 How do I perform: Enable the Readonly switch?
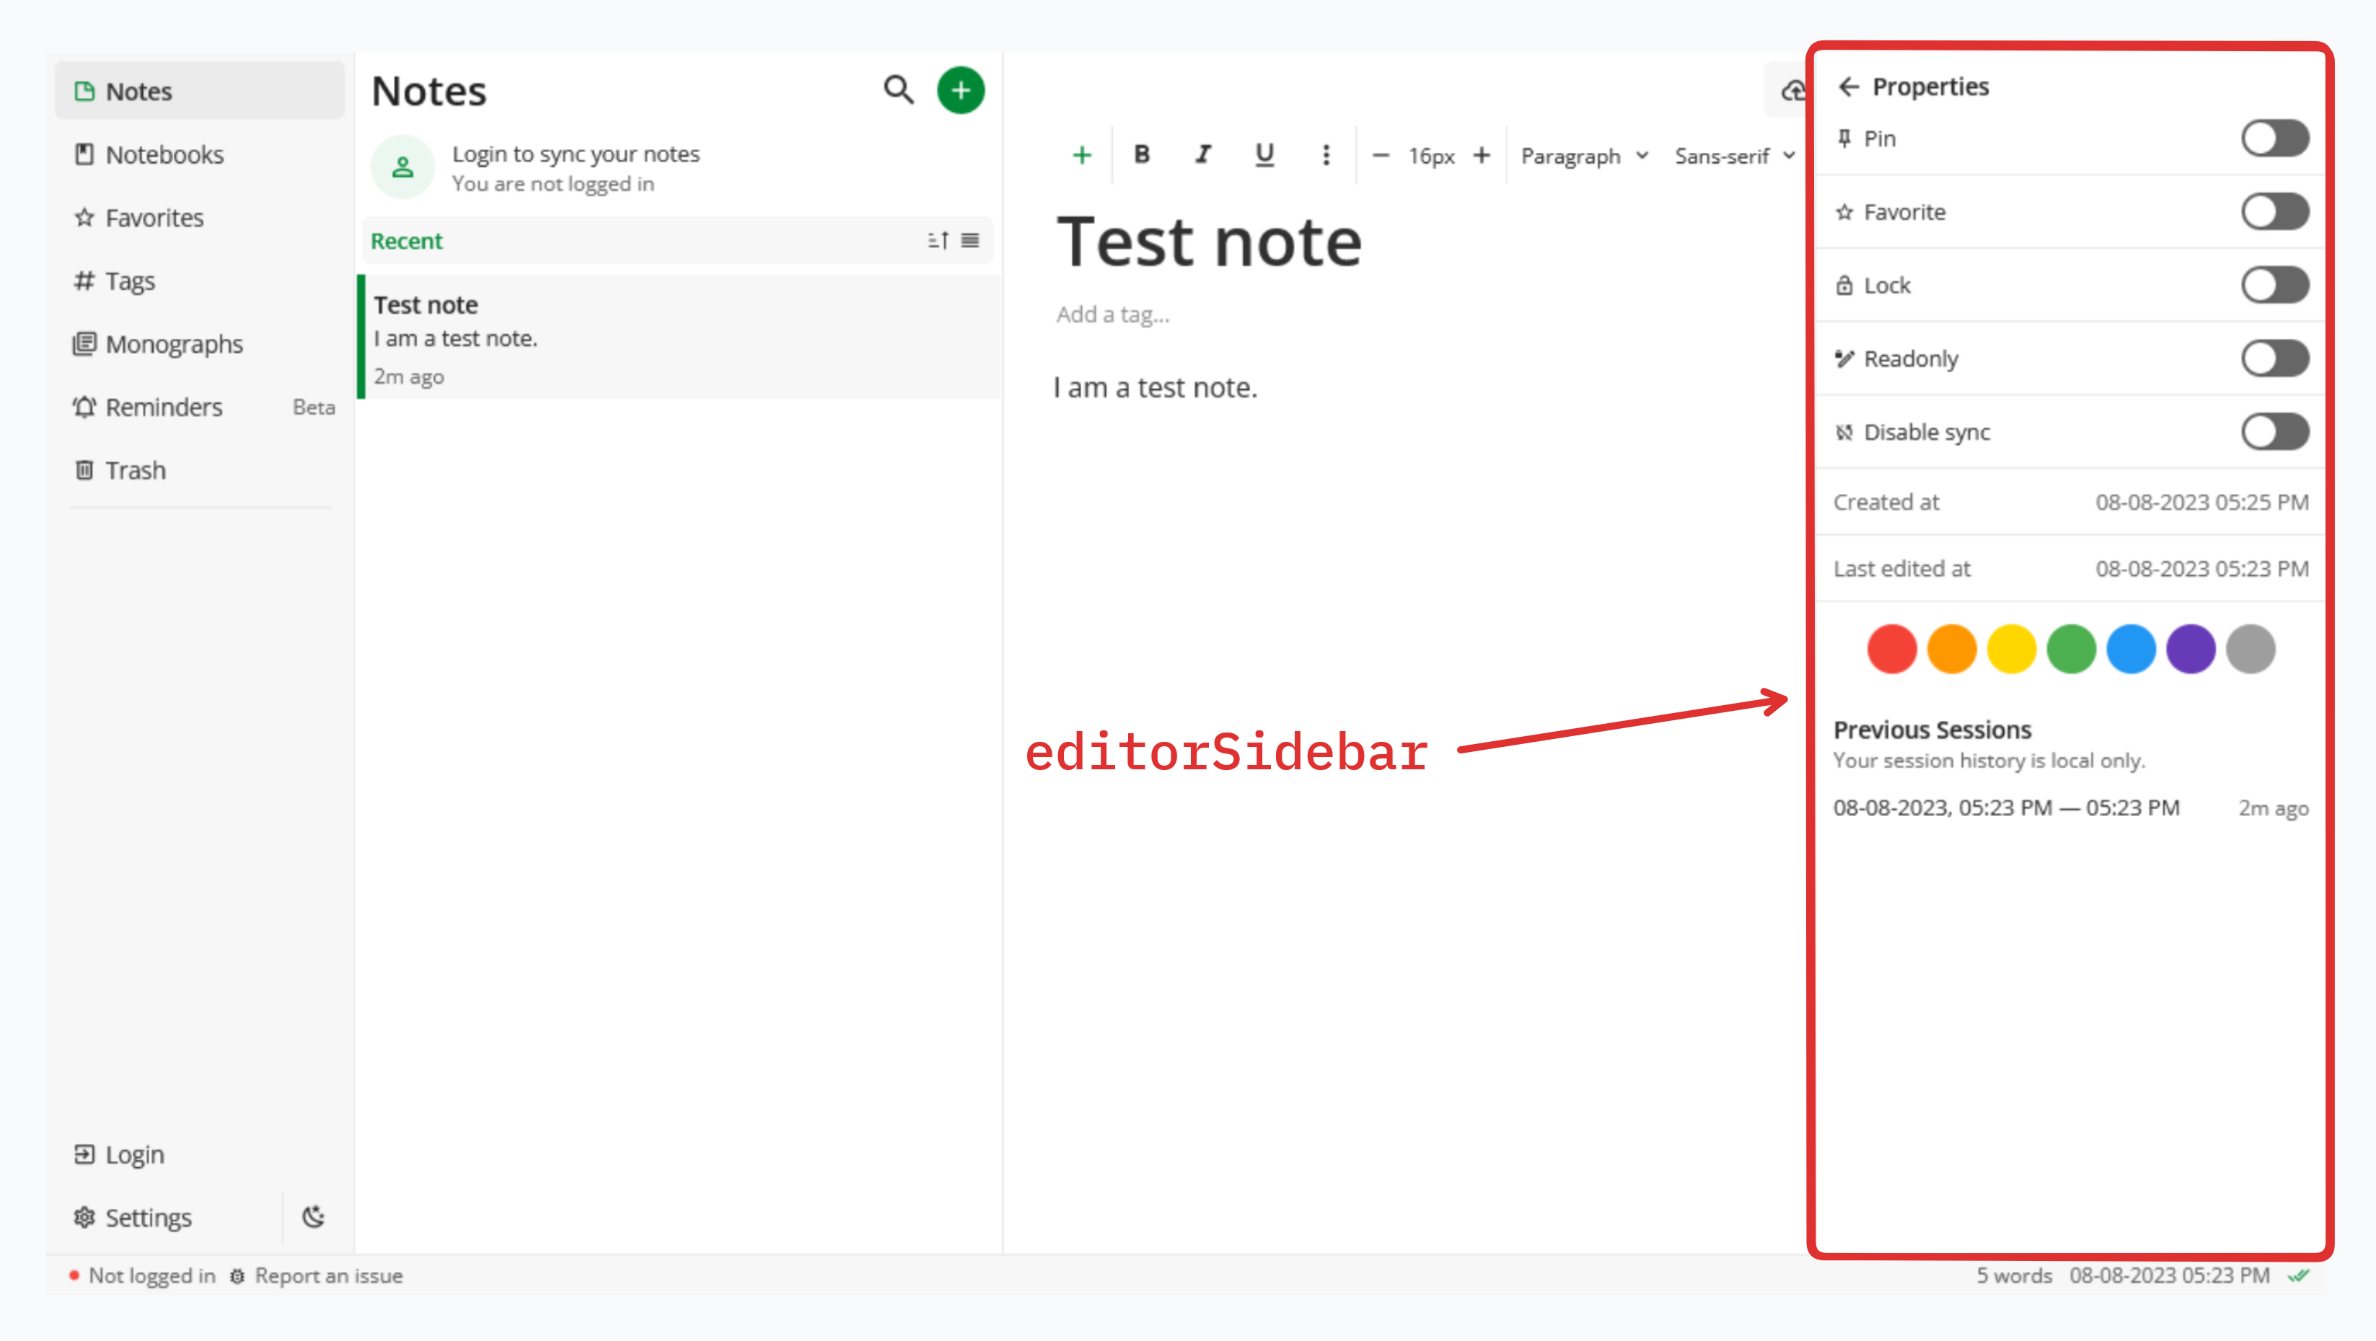2274,358
